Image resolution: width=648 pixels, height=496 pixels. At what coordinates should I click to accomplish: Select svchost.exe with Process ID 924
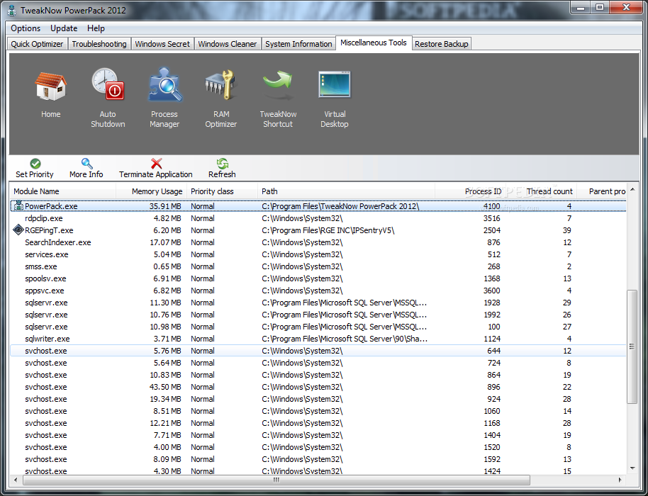click(x=318, y=398)
